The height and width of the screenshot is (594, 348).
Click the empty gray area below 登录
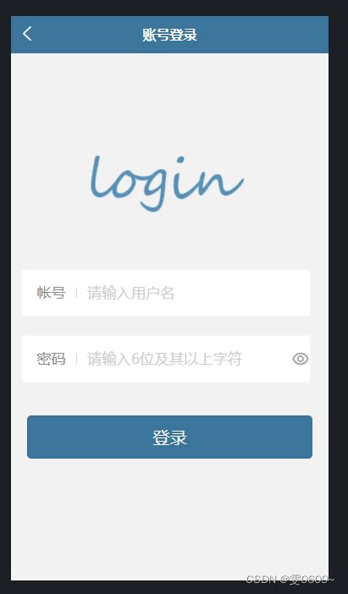point(169,519)
